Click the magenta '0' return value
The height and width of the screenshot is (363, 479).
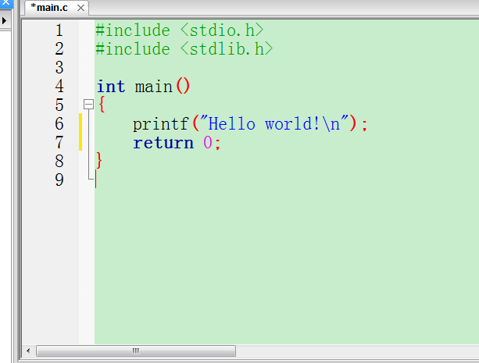coord(208,143)
